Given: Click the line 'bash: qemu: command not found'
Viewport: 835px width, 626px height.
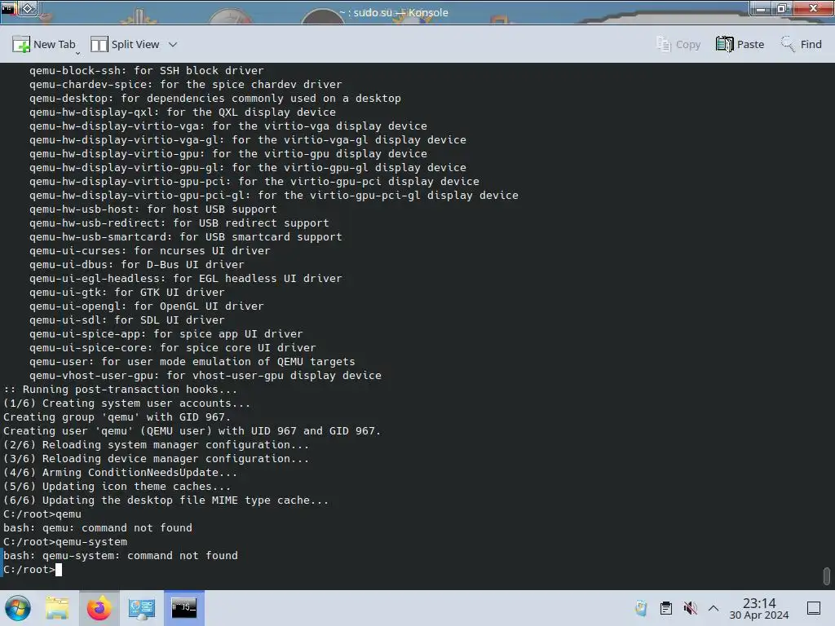Looking at the screenshot, I should tap(98, 528).
